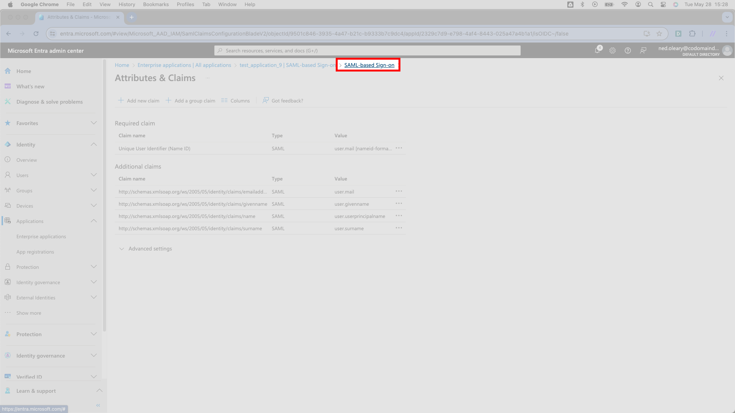
Task: Click the feedback person icon in header
Action: pos(643,50)
